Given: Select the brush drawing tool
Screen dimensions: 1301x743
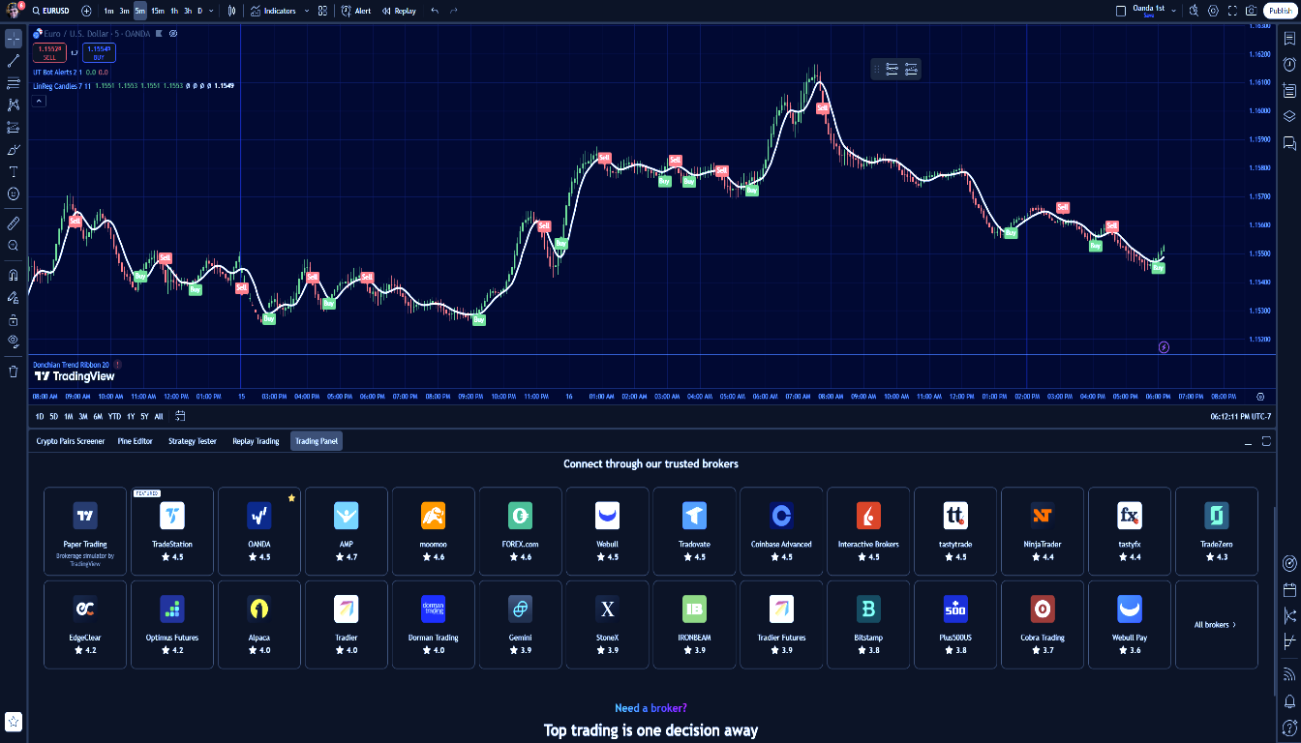Looking at the screenshot, I should (14, 150).
